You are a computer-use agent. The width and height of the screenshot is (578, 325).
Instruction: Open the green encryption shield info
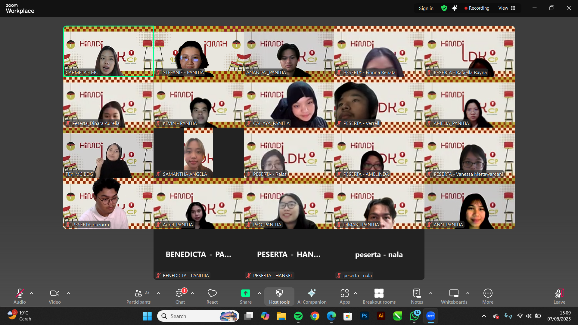(x=444, y=8)
